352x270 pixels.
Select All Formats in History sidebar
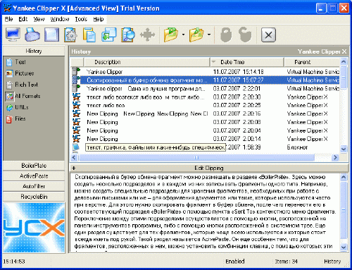click(x=23, y=96)
